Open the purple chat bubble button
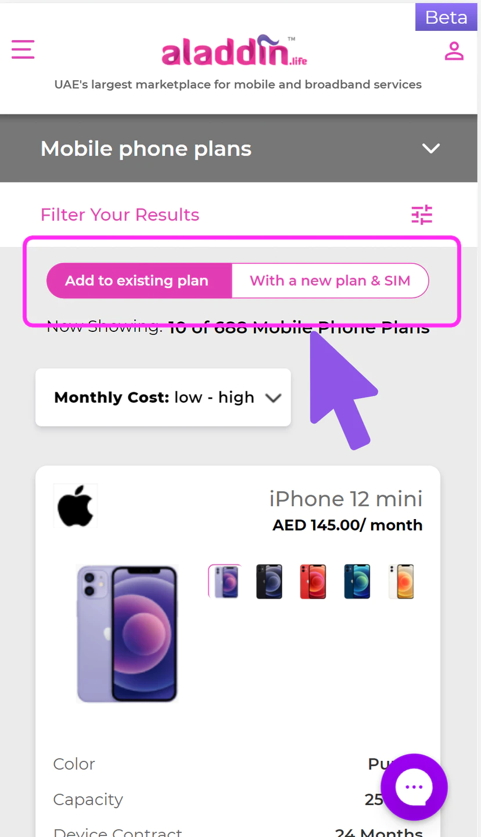 (x=414, y=787)
